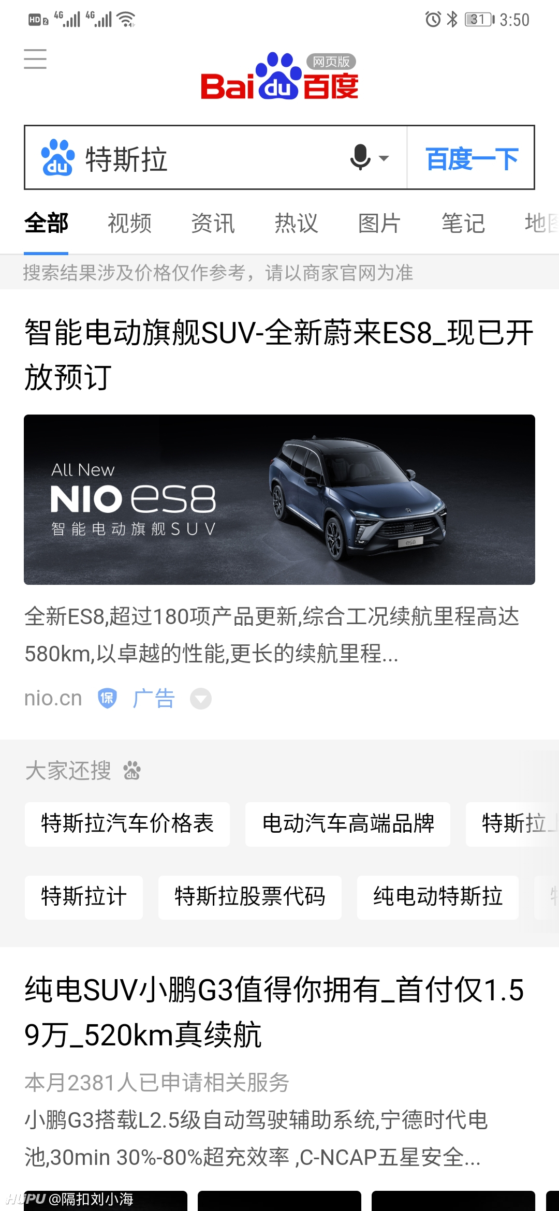Open the 蔚来ES8 ad headline link
Image resolution: width=559 pixels, height=1211 pixels.
279,355
